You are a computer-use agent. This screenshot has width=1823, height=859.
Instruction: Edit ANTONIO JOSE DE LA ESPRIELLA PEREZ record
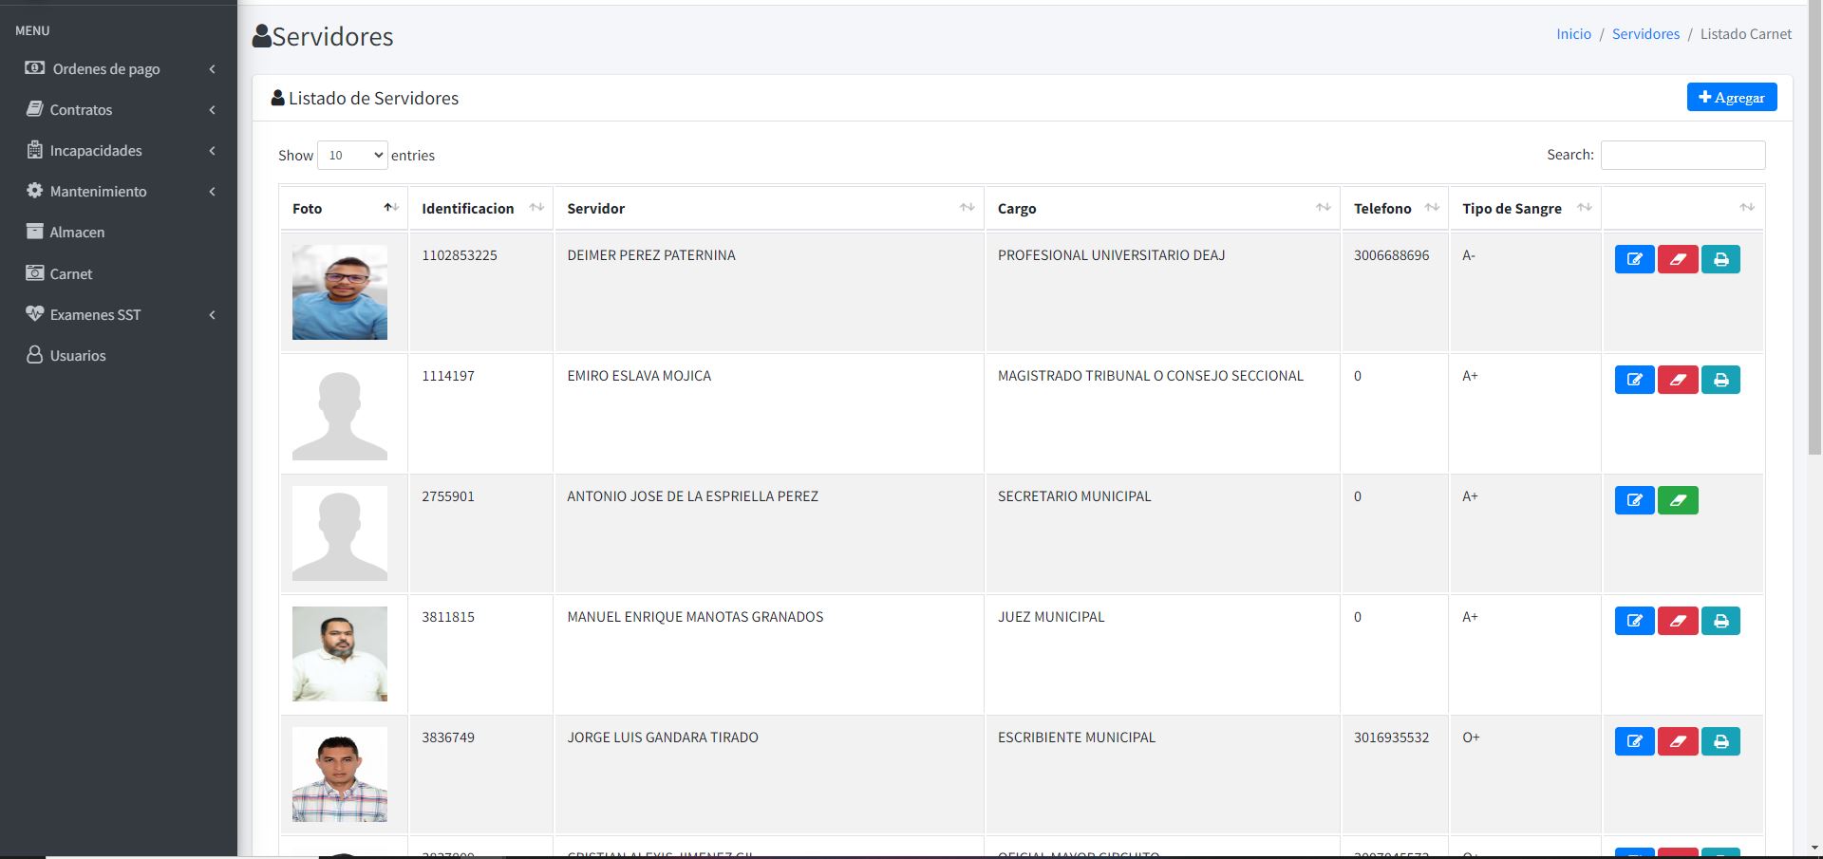click(x=1634, y=500)
